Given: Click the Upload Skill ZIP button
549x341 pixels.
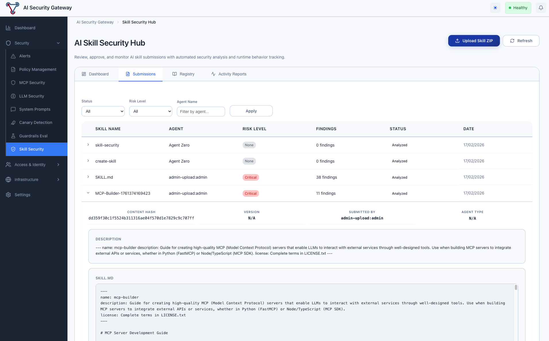Looking at the screenshot, I should coord(474,41).
